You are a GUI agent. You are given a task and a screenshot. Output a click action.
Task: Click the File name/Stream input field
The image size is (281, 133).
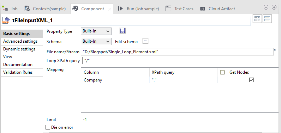pos(177,52)
